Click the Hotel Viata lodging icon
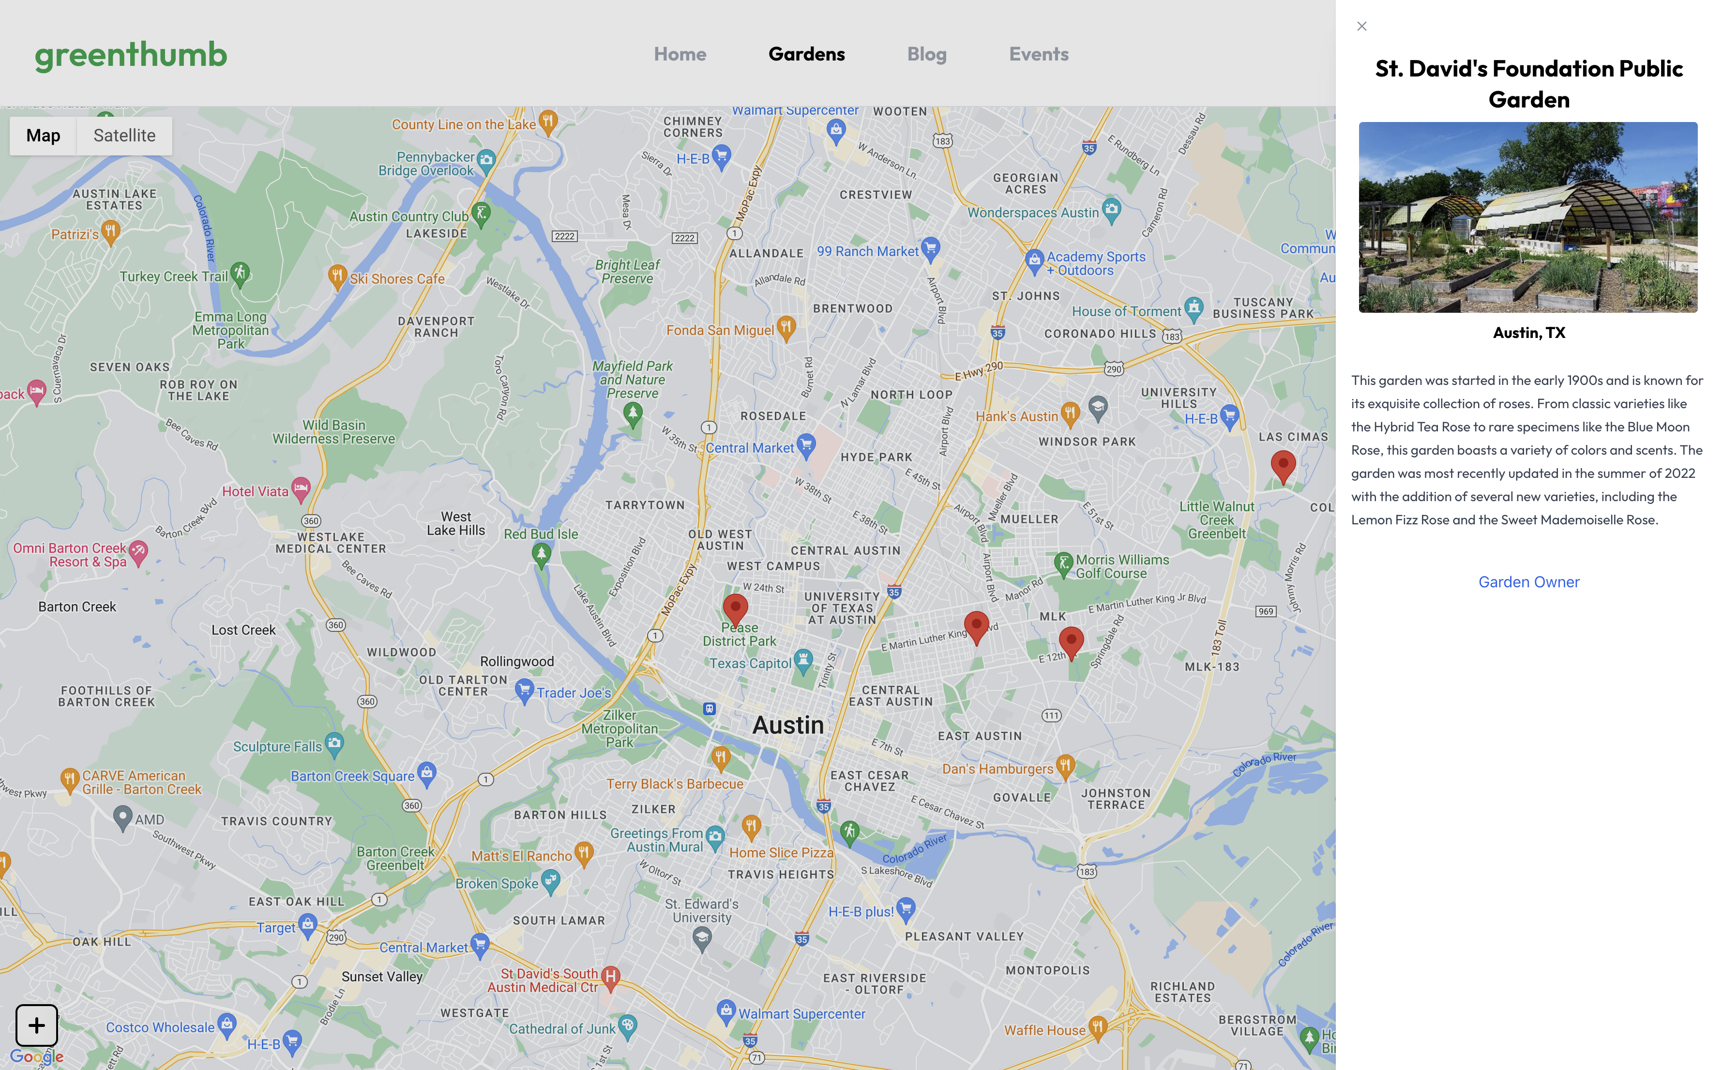 click(x=301, y=489)
